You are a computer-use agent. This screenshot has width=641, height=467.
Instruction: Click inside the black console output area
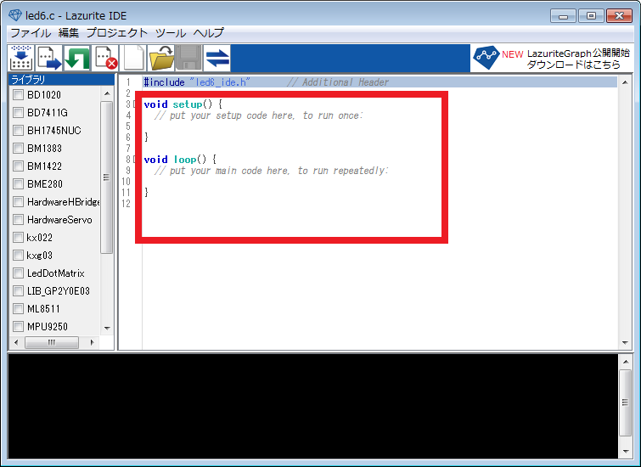coord(312,406)
